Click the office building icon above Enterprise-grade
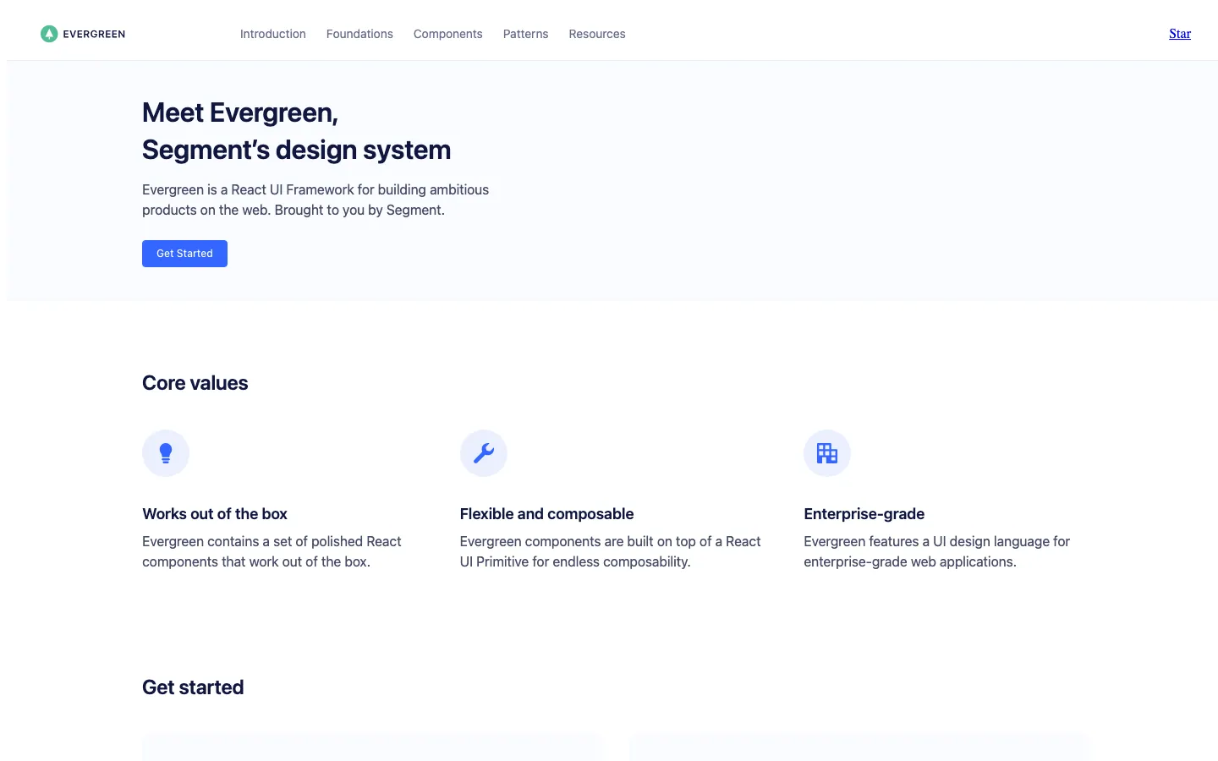Image resolution: width=1218 pixels, height=761 pixels. [827, 453]
